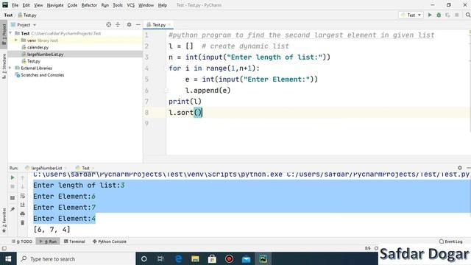Rerun program in Run panel
This screenshot has height=265, width=471.
[13, 177]
